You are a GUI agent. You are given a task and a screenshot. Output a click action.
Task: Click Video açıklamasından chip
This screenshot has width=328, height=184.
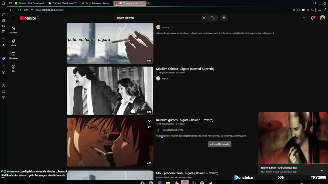pyautogui.click(x=220, y=144)
